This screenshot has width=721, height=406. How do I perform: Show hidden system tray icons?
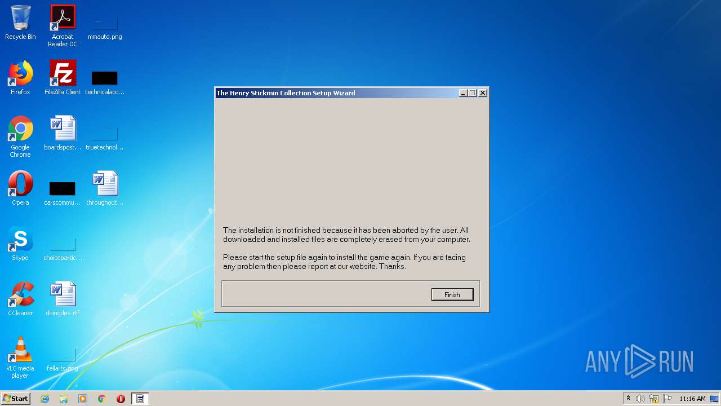628,399
